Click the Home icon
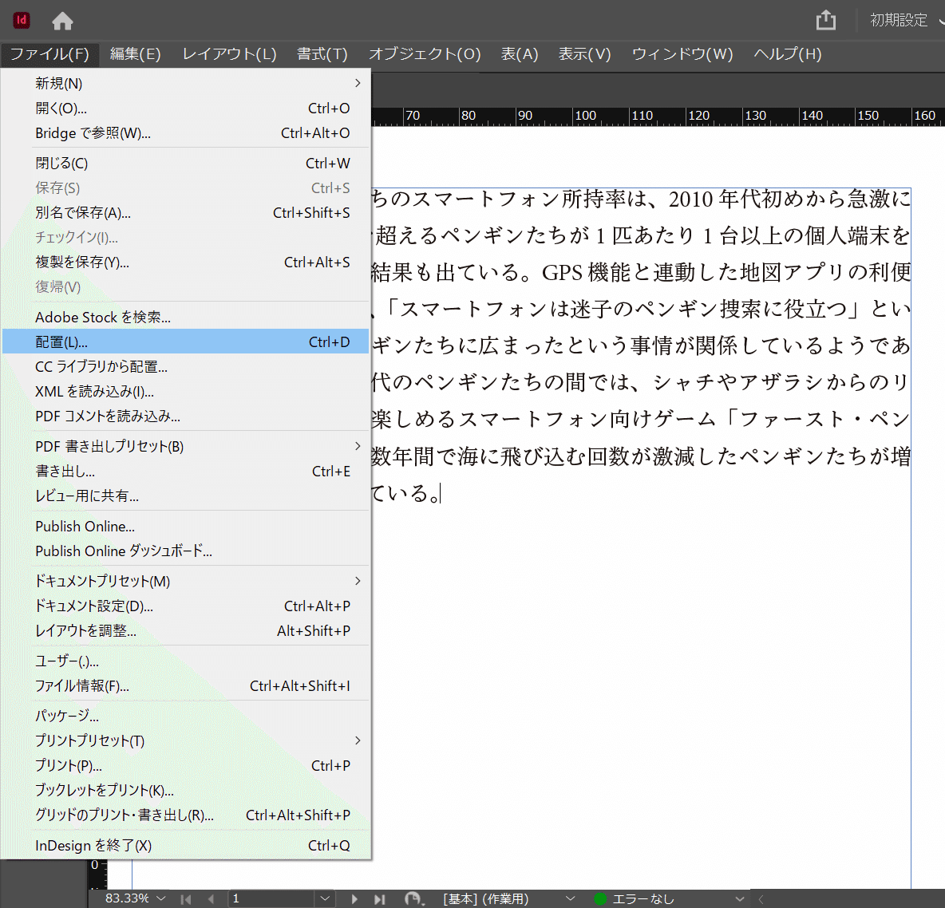 click(62, 21)
